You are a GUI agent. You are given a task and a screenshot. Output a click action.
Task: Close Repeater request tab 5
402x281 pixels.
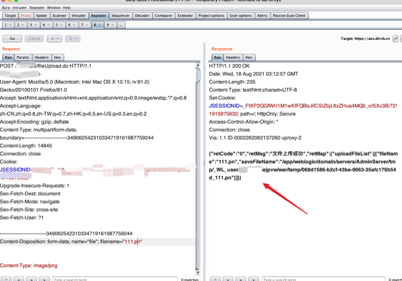tap(61, 25)
